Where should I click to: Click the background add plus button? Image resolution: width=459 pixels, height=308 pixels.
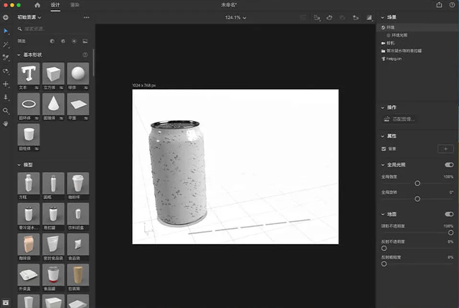[x=445, y=149]
